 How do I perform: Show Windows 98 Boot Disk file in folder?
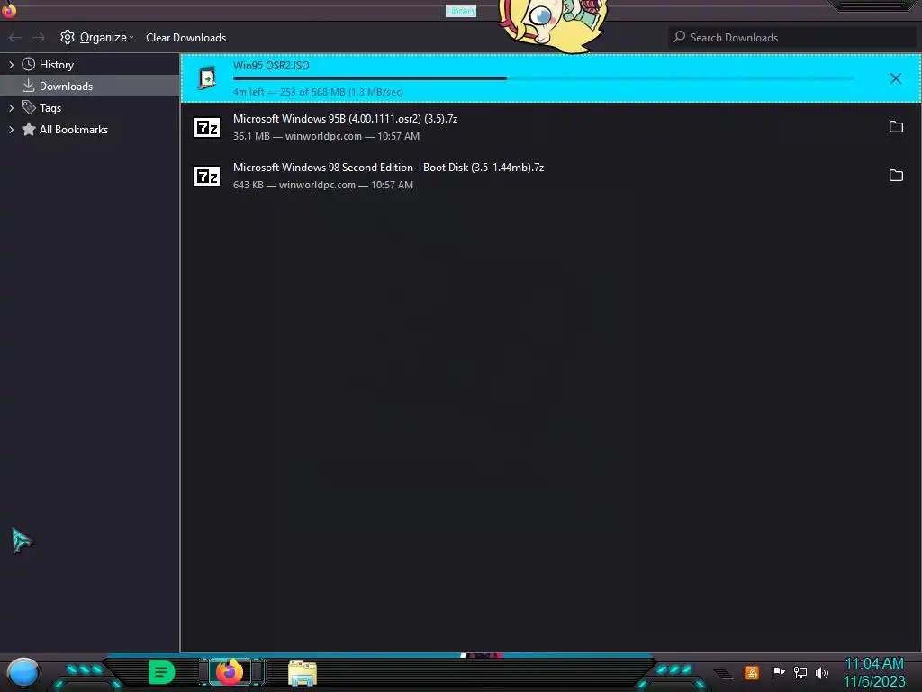(896, 176)
